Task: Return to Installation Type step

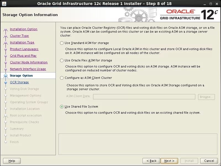Action: [22, 42]
